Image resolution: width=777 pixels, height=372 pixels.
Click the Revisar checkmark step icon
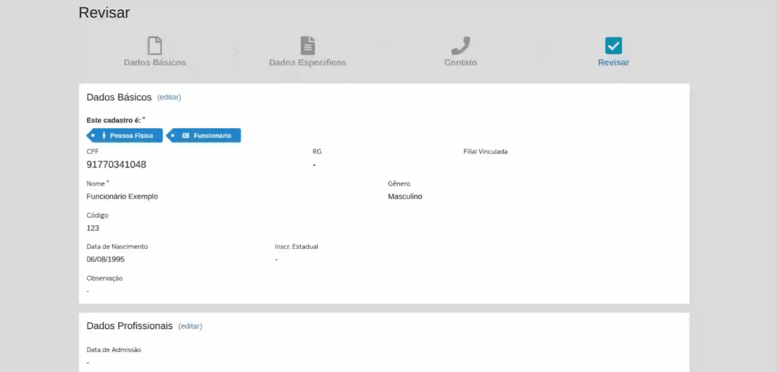(613, 46)
